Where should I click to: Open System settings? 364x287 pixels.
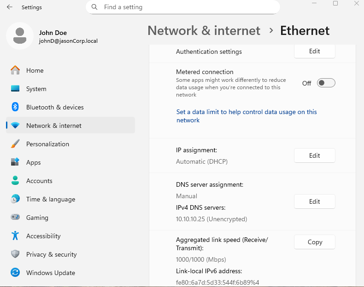pyautogui.click(x=70, y=88)
